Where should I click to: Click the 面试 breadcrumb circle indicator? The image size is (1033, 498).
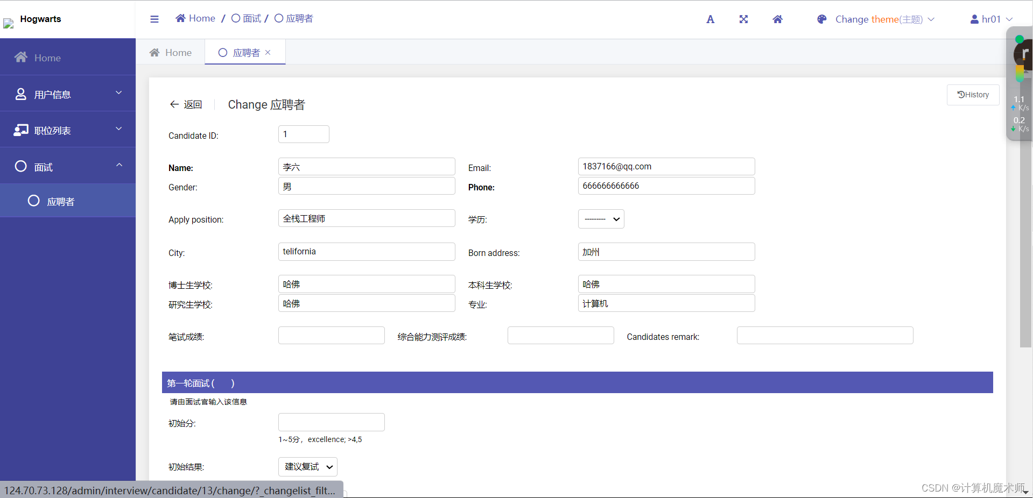coord(235,18)
